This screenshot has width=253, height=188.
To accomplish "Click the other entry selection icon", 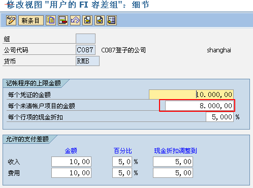I will 112,20.
